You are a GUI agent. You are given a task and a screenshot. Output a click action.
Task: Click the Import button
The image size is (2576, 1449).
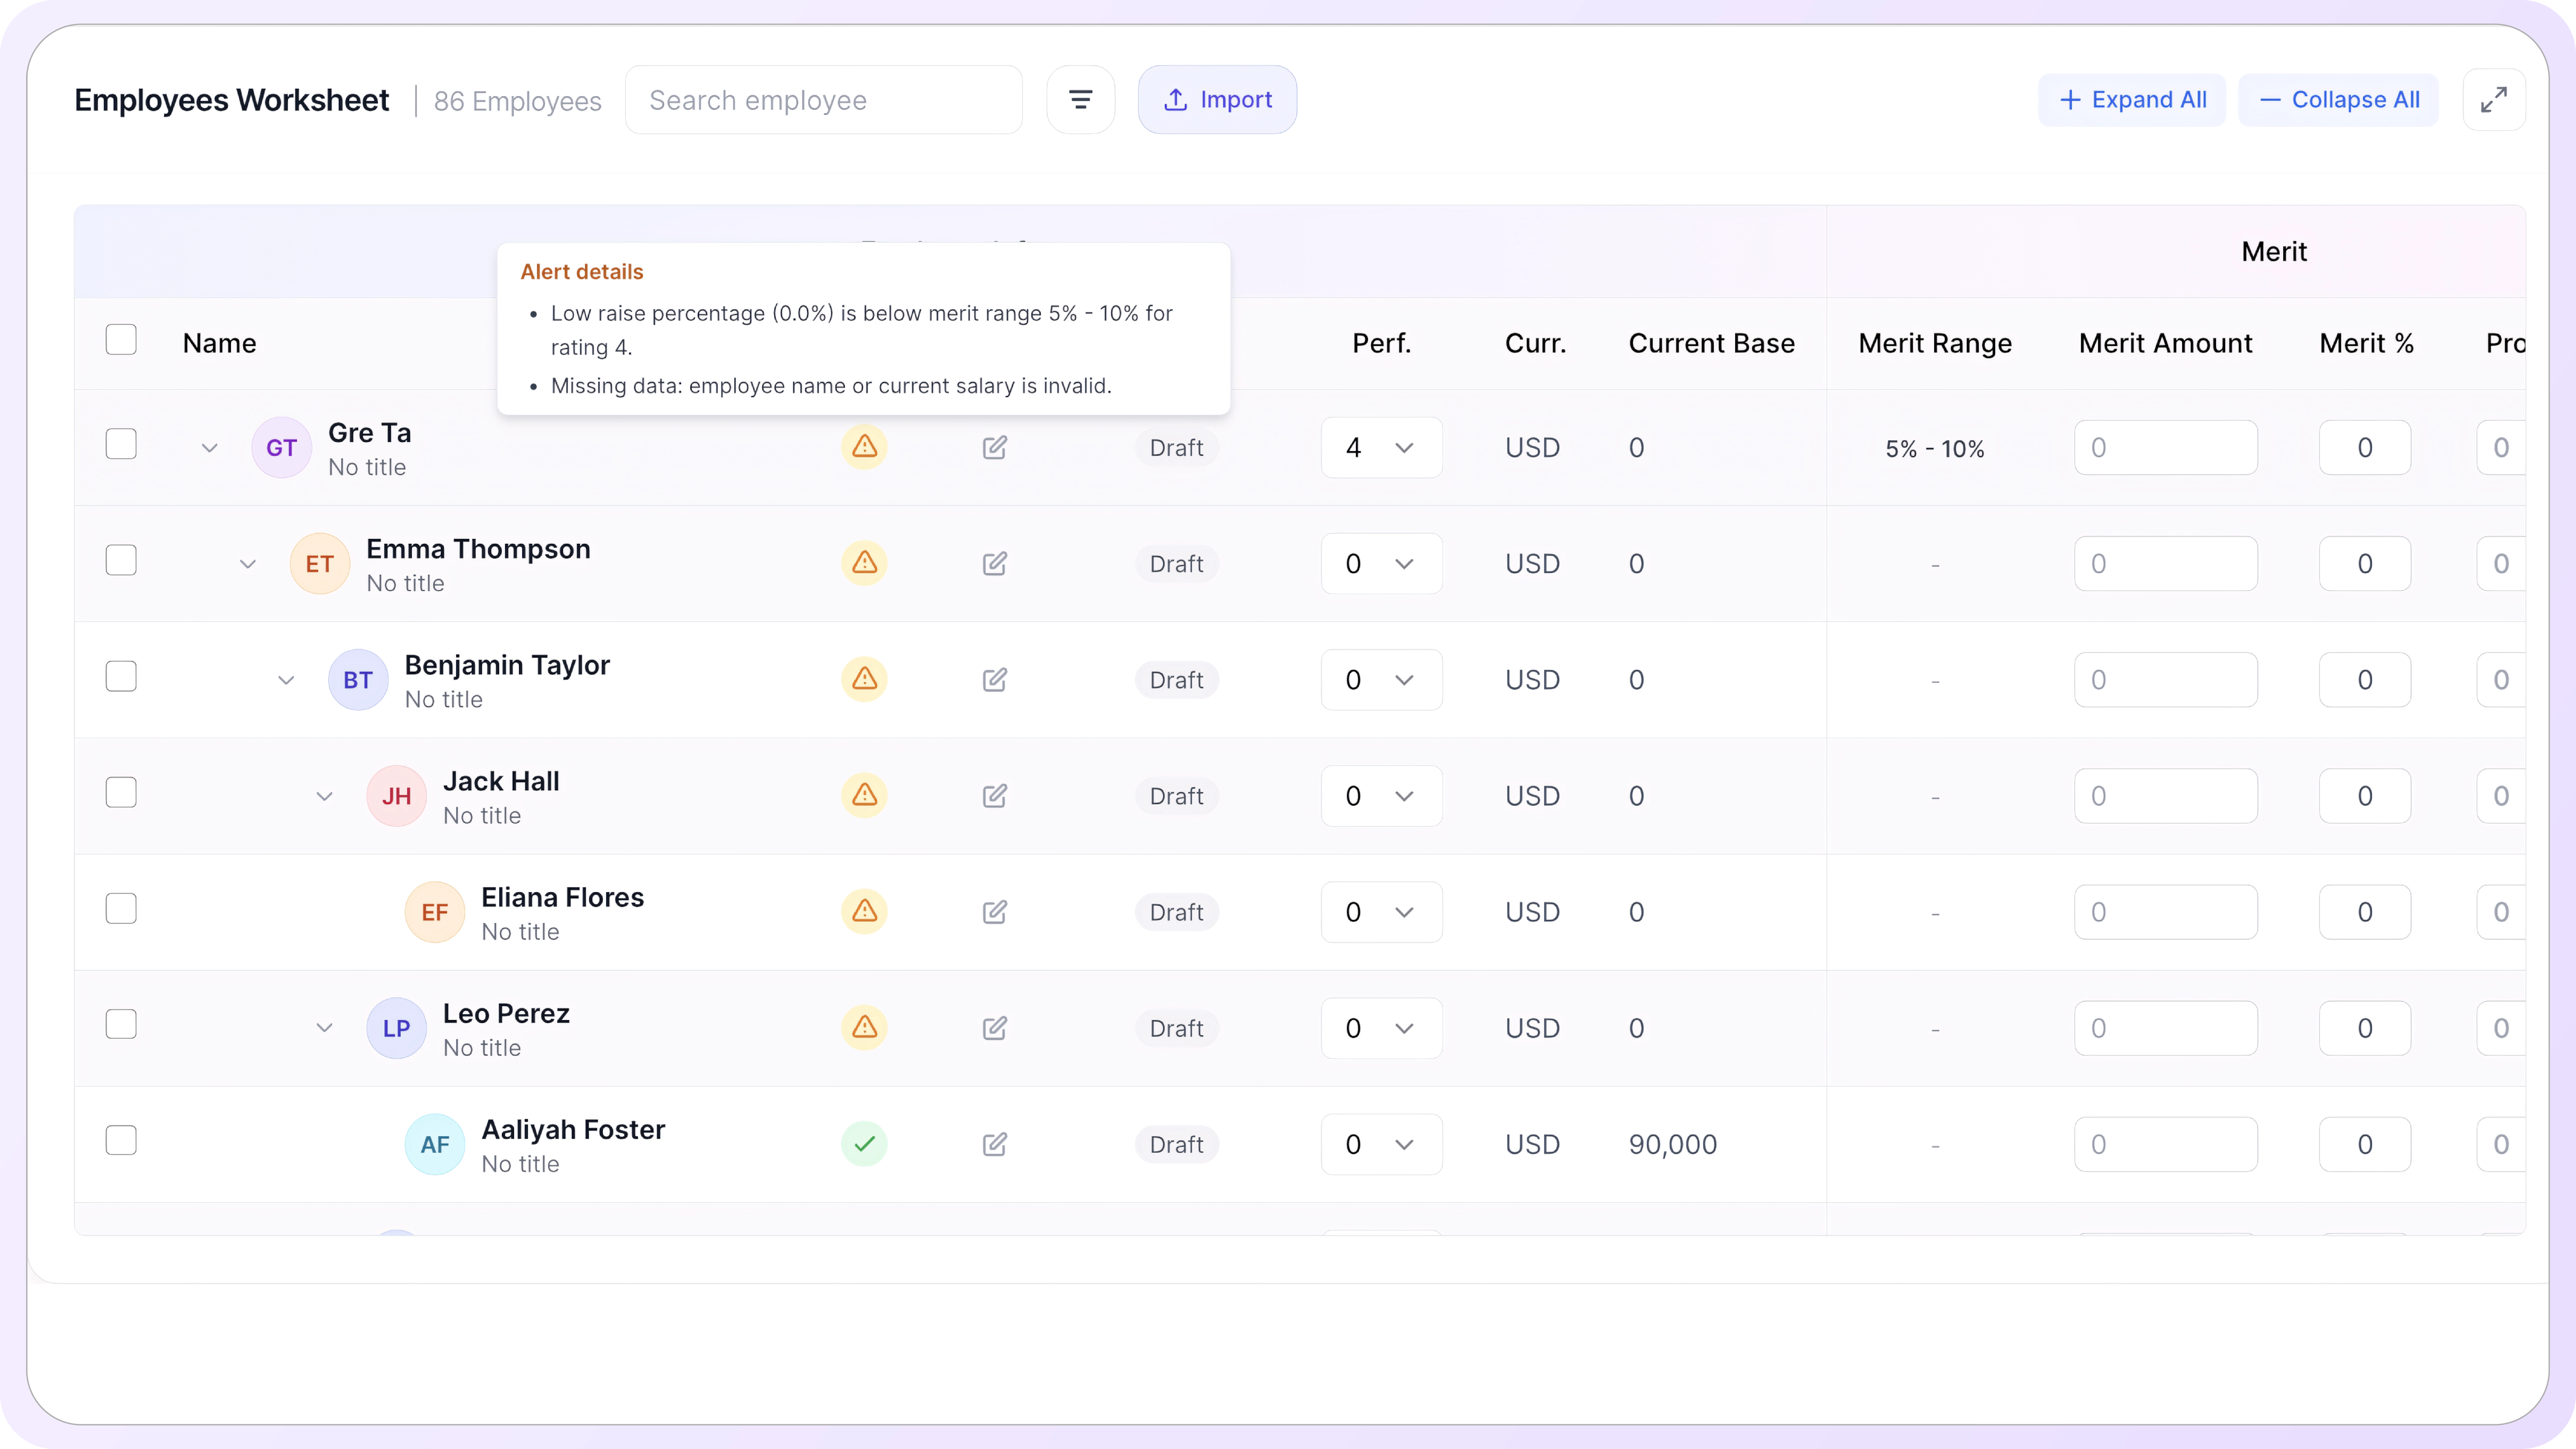tap(1217, 100)
